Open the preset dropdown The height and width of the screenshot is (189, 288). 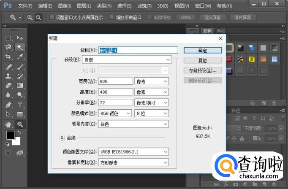tap(127, 60)
